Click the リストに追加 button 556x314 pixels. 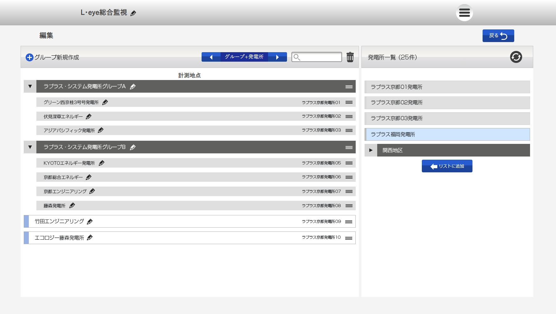(x=447, y=166)
